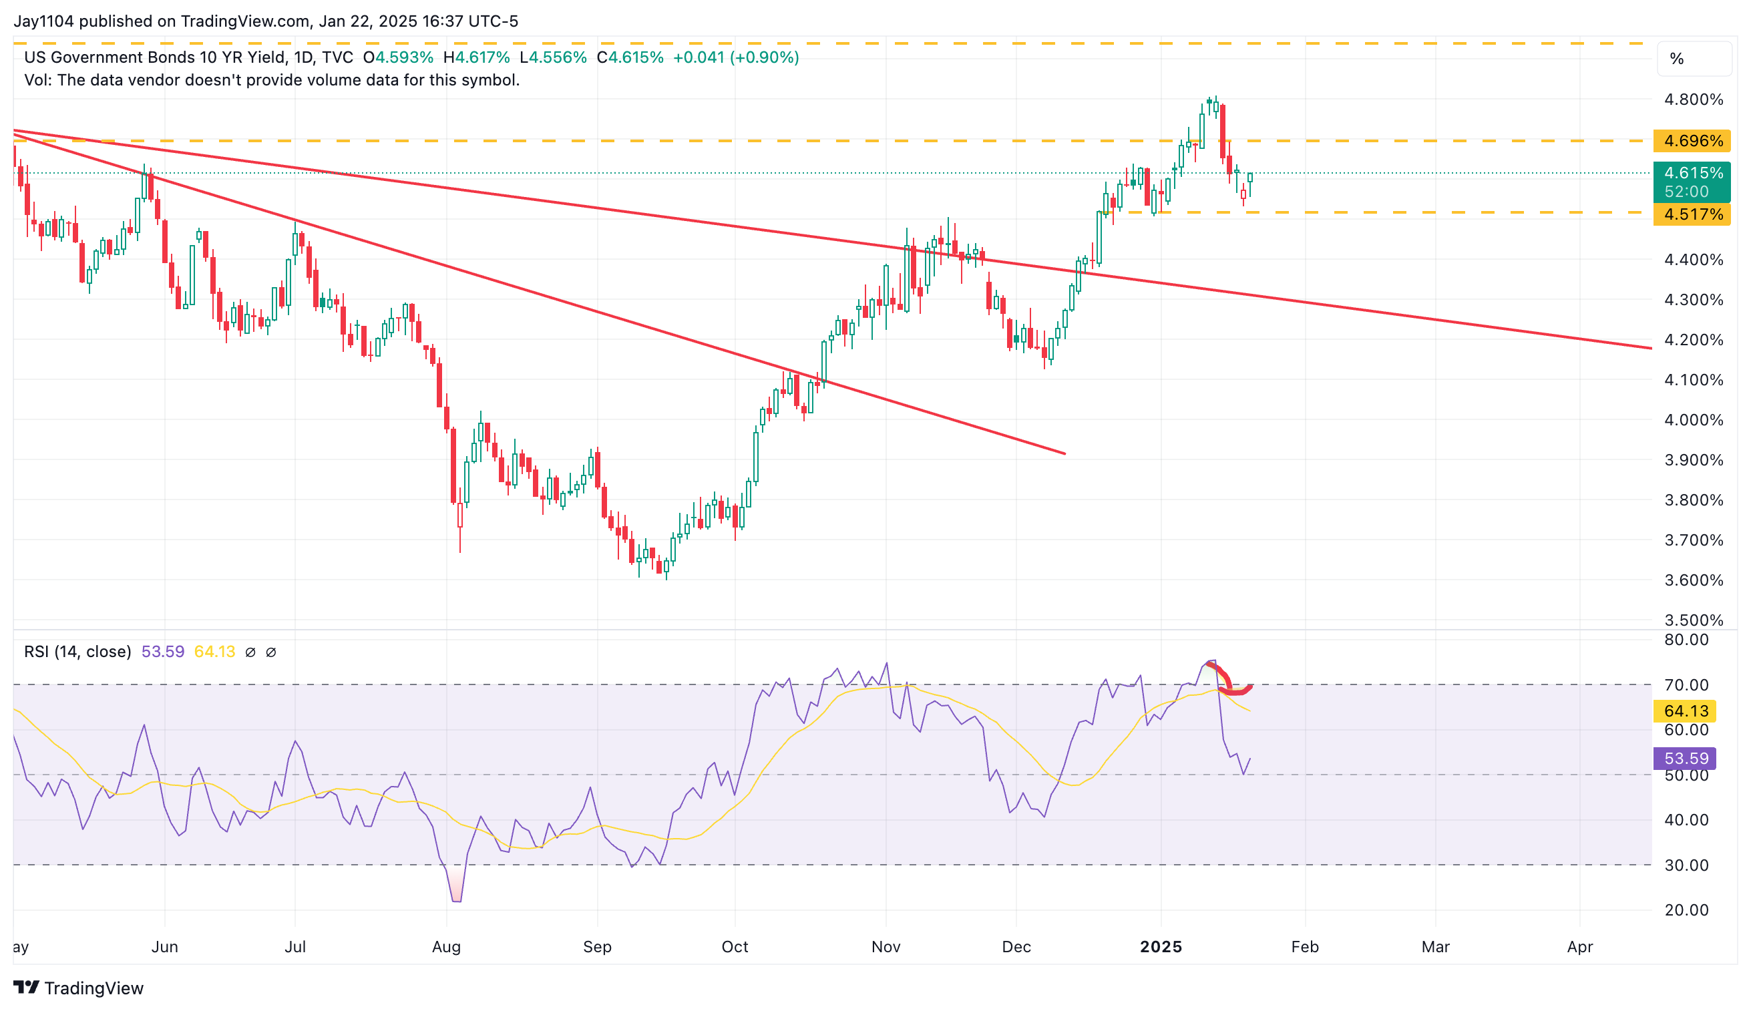Screen dimensions: 1751x1011
Task: Click the 20.00 RSI axis label
Action: [1686, 910]
